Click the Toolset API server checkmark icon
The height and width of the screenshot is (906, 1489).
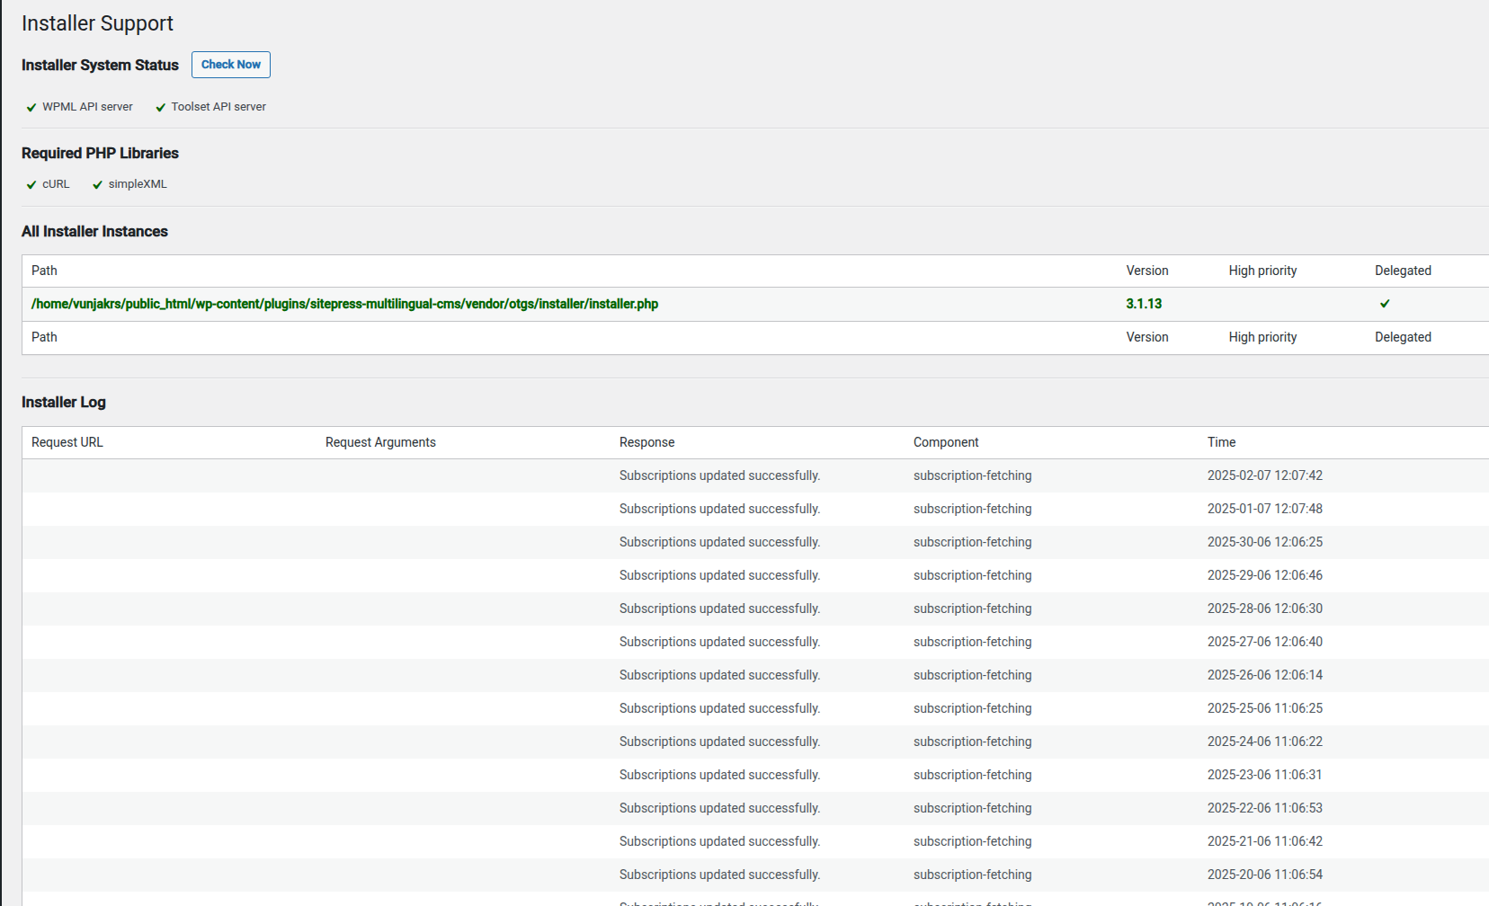(x=161, y=107)
